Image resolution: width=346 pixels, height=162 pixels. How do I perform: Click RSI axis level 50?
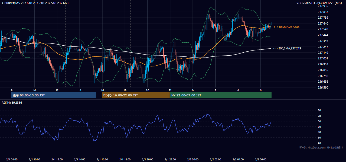point(319,127)
